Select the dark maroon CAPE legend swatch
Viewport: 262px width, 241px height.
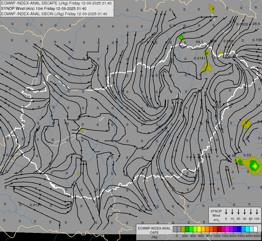(219, 229)
